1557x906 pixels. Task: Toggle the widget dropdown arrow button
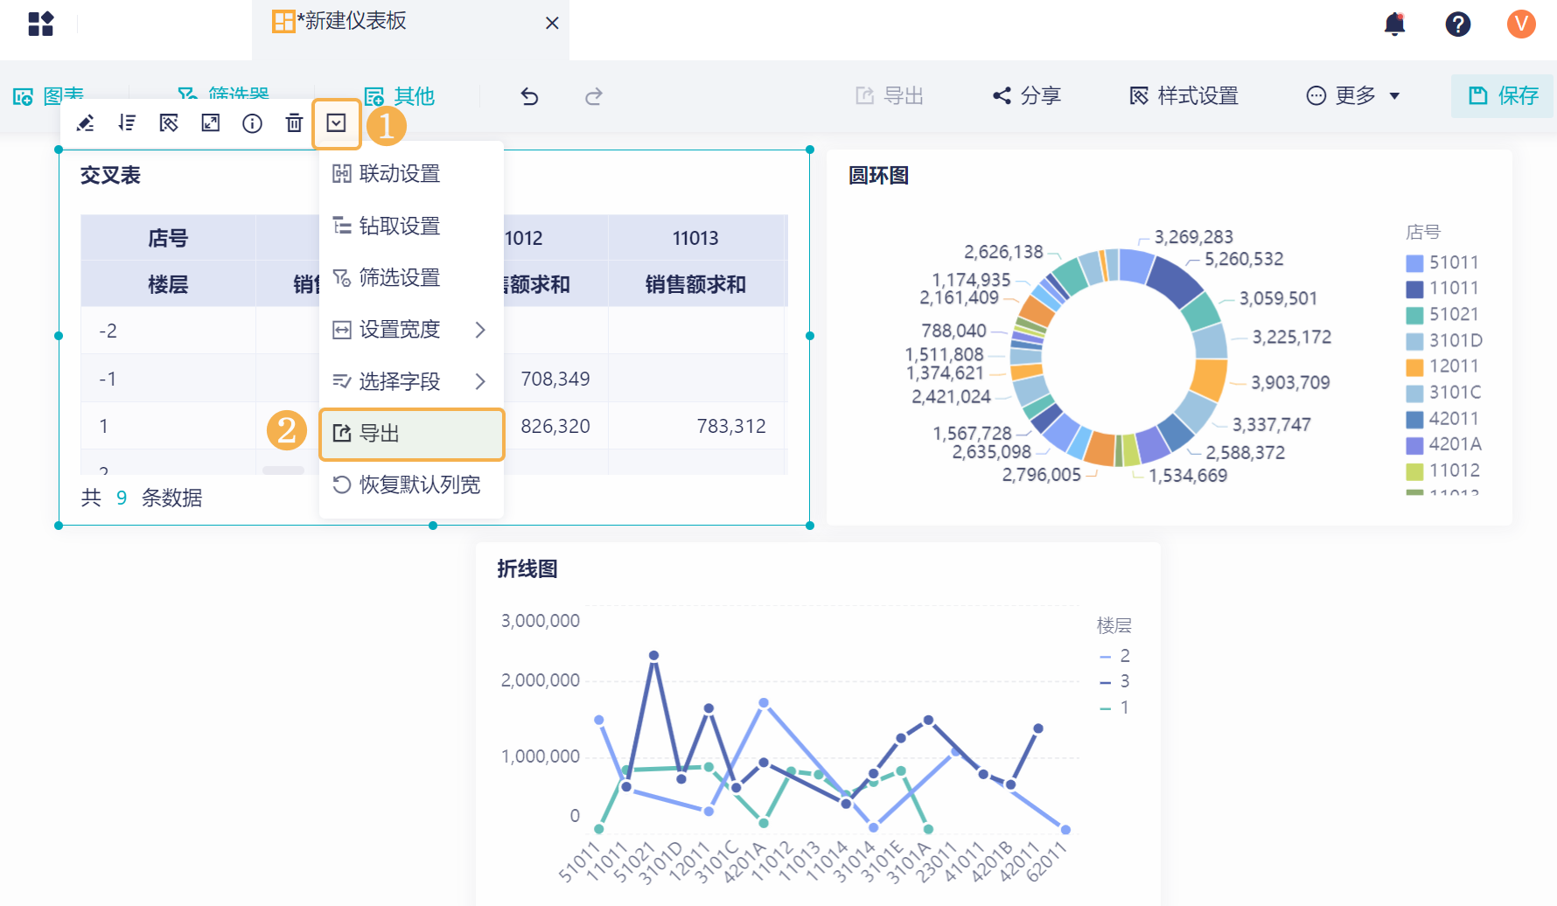tap(337, 123)
